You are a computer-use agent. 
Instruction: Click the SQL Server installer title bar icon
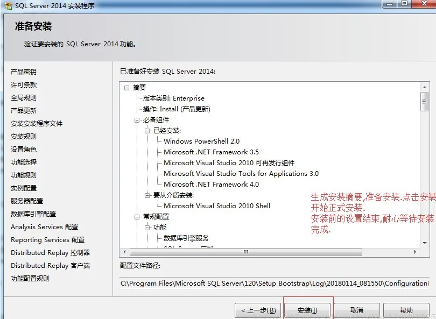(x=8, y=5)
